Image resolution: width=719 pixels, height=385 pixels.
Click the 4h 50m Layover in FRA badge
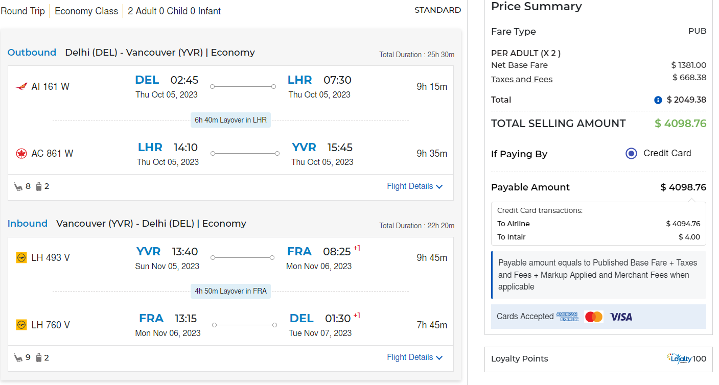pos(230,291)
